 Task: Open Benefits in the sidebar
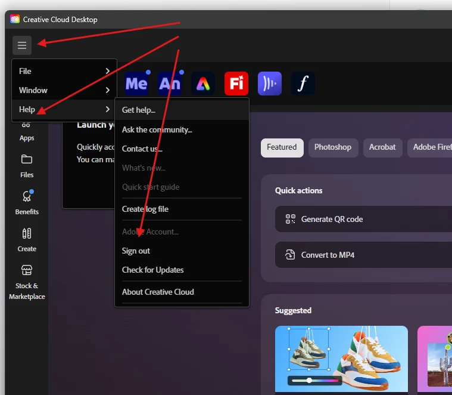pyautogui.click(x=27, y=203)
